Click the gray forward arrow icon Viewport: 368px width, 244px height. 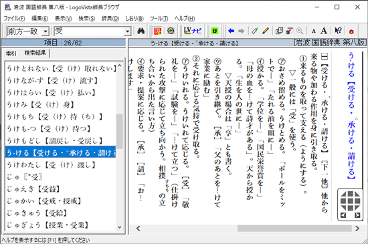pos(242,31)
